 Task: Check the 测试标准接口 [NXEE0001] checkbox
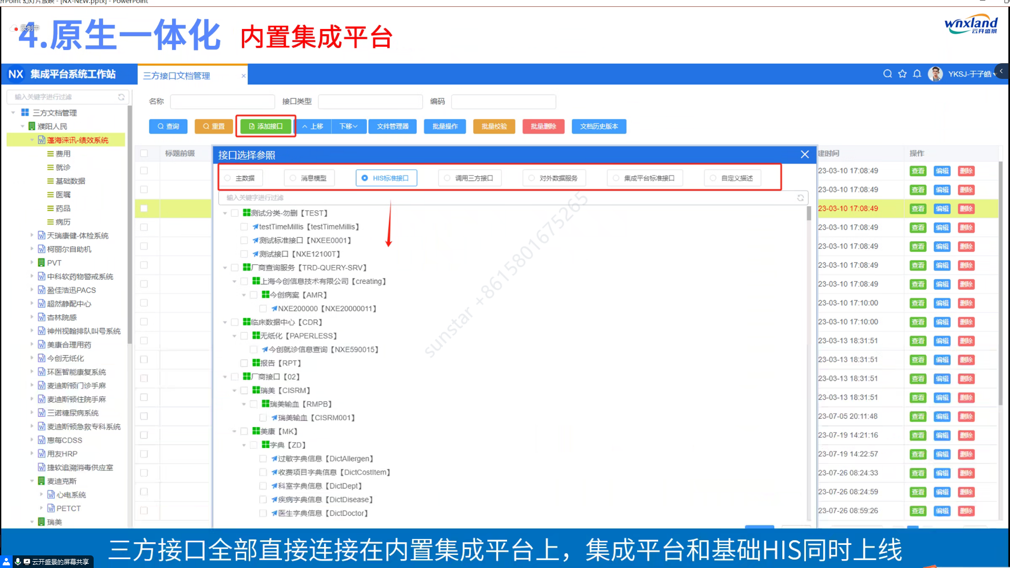click(244, 240)
